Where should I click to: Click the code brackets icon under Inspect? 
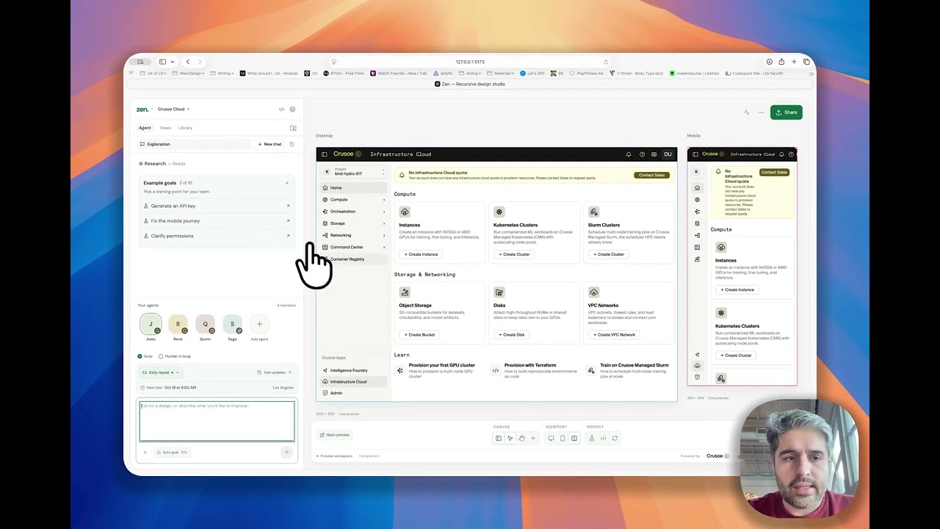(603, 438)
